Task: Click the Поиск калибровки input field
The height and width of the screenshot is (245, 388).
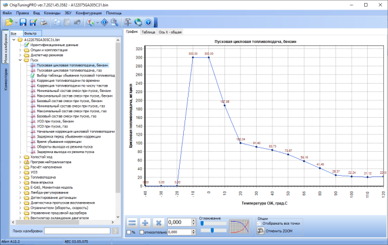Action: (x=77, y=231)
